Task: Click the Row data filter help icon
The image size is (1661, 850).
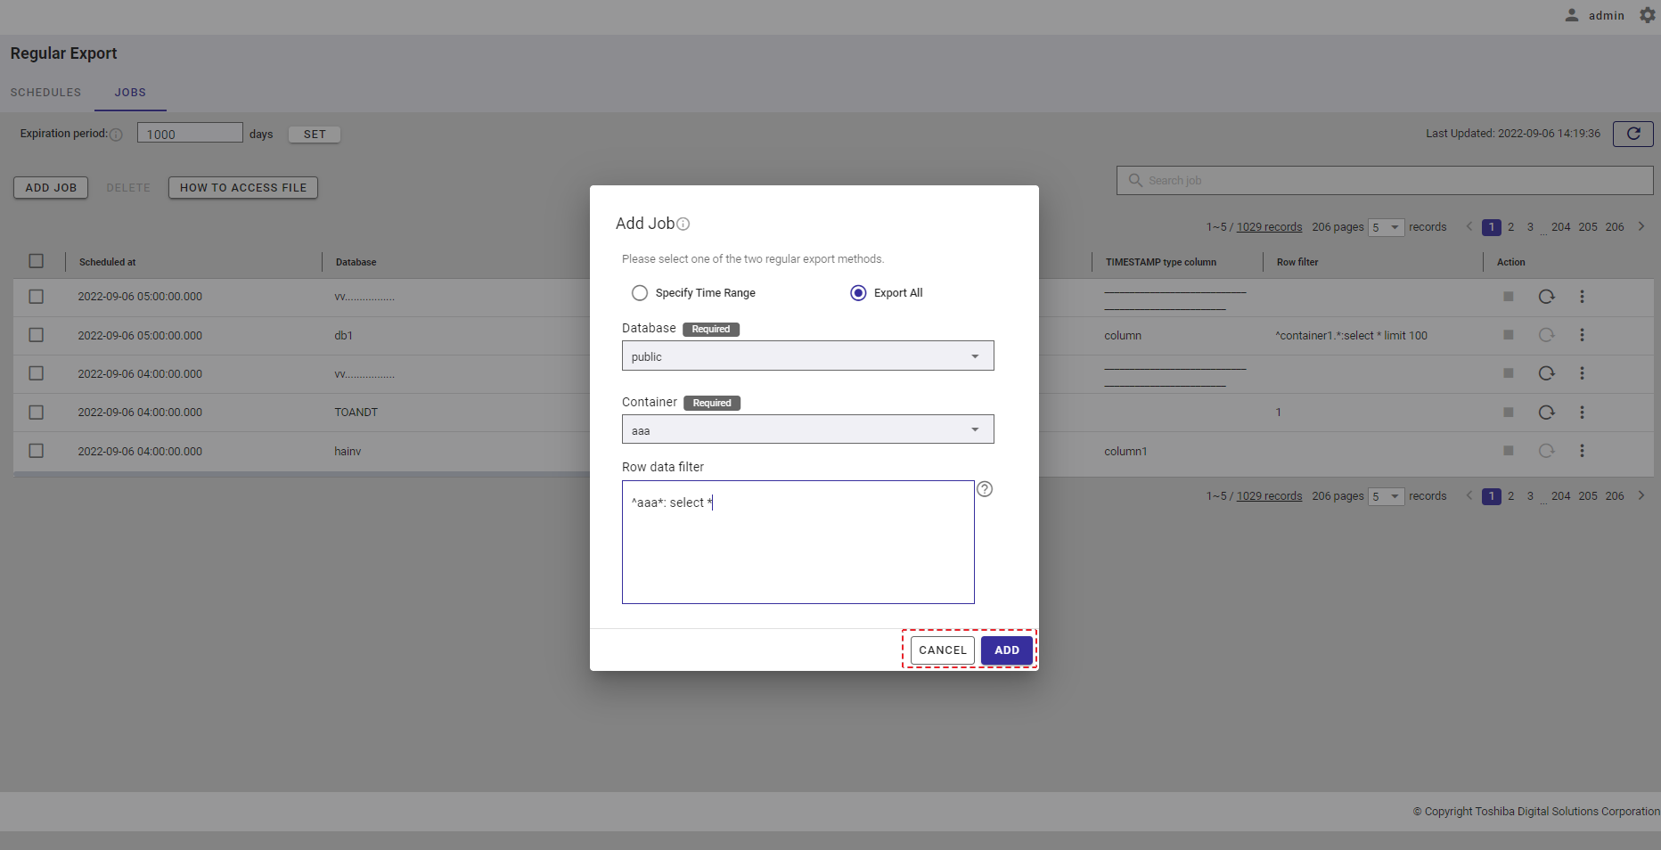Action: (x=985, y=489)
